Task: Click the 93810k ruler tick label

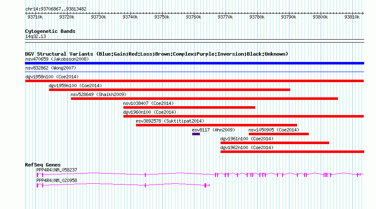Action: click(x=352, y=17)
